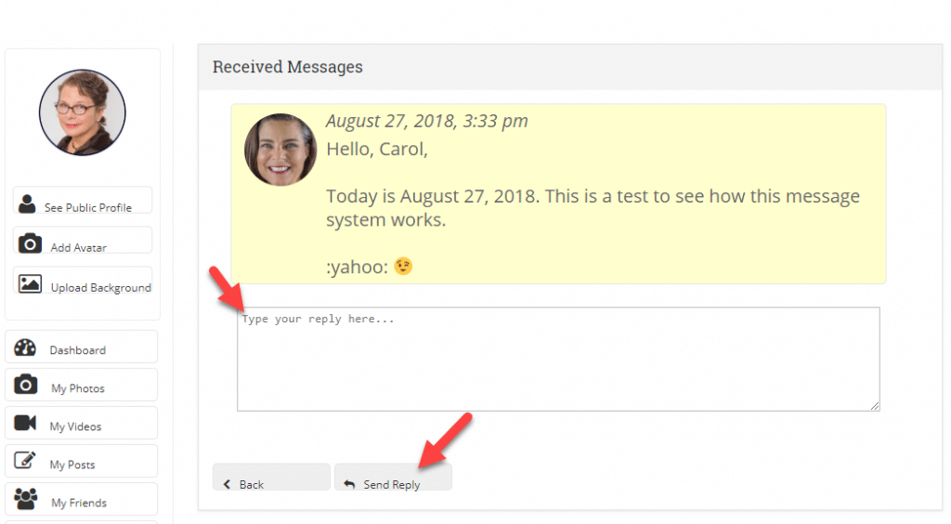Open the My Videos menu entry
This screenshot has height=524, width=951.
82,424
